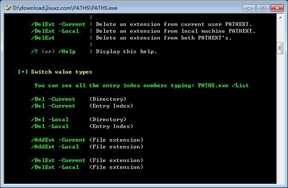Click (Entry Index) beside '/Del -Local'
Image resolution: width=288 pixels, height=188 pixels.
click(x=111, y=126)
